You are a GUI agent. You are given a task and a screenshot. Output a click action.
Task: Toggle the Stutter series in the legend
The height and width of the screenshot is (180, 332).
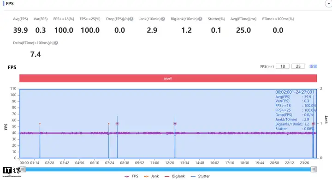click(x=200, y=176)
